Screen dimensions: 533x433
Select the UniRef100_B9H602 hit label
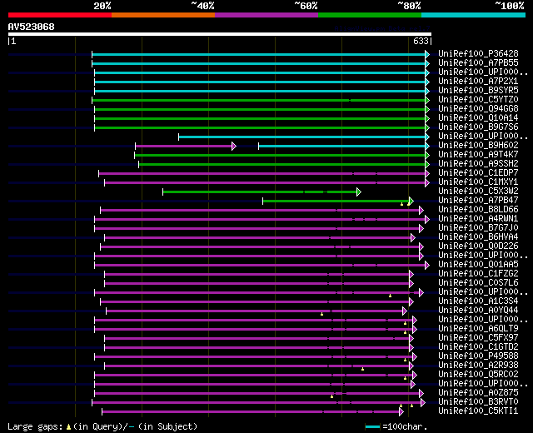tap(478, 145)
